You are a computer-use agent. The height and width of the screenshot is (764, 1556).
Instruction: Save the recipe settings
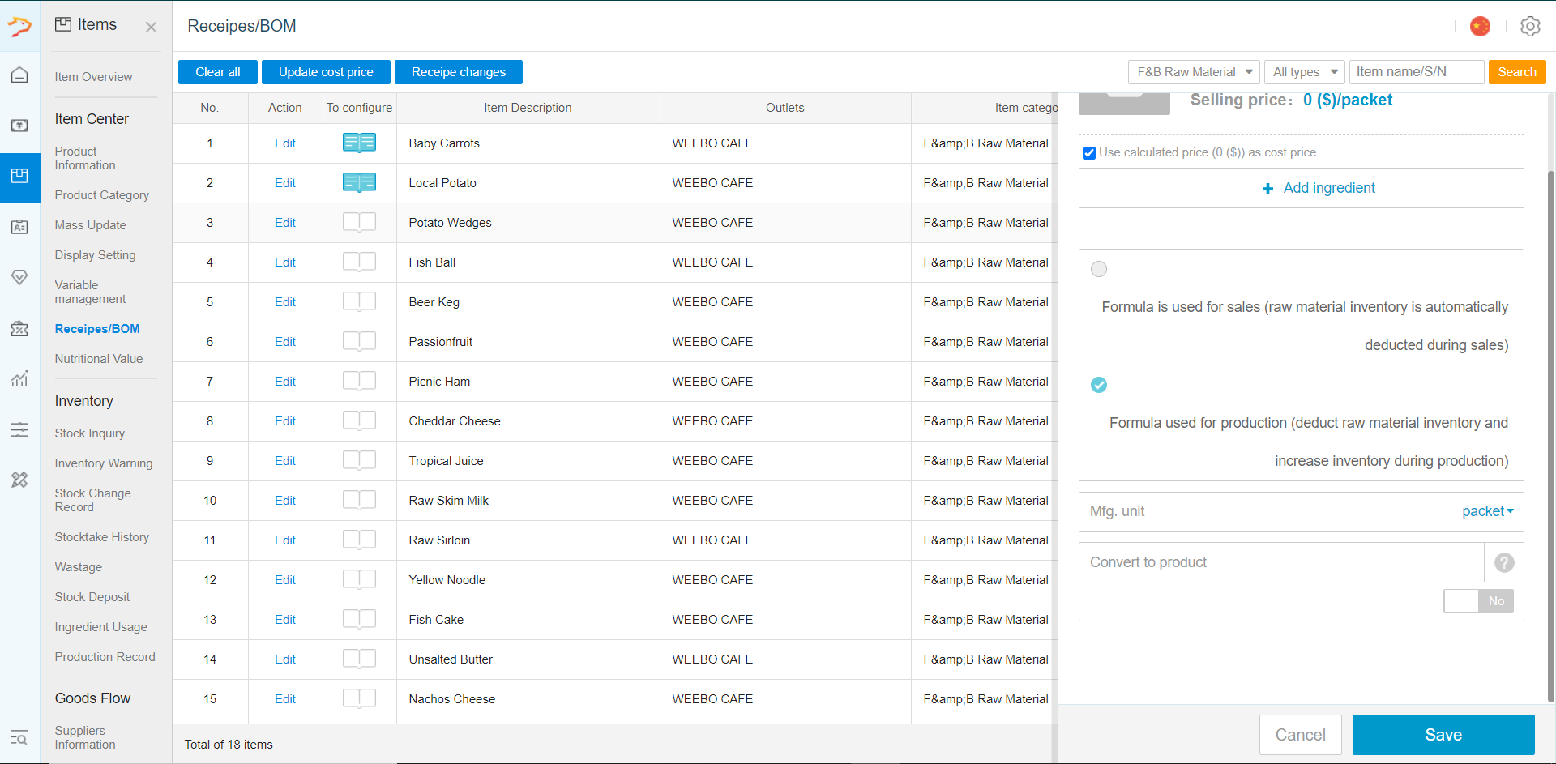point(1443,735)
